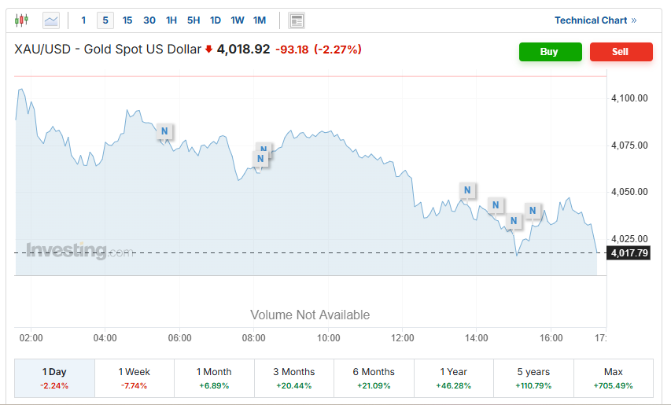Screen dimensions: 671x405
Task: Choose the 1M interval option
Action: 260,20
